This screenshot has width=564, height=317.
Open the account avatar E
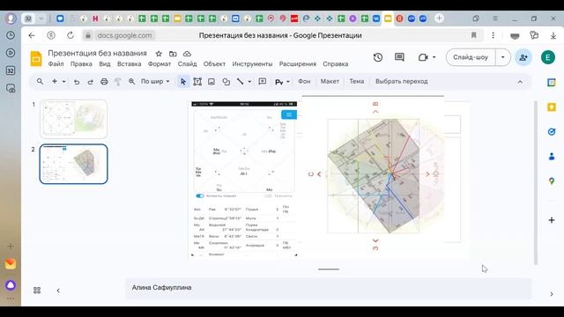[548, 57]
